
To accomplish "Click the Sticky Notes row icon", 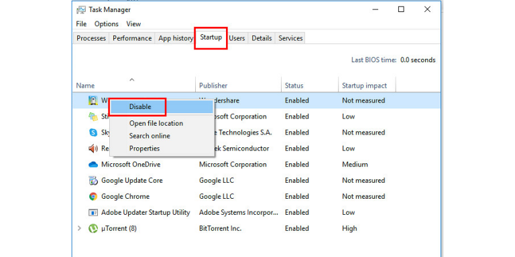I will click(x=93, y=116).
